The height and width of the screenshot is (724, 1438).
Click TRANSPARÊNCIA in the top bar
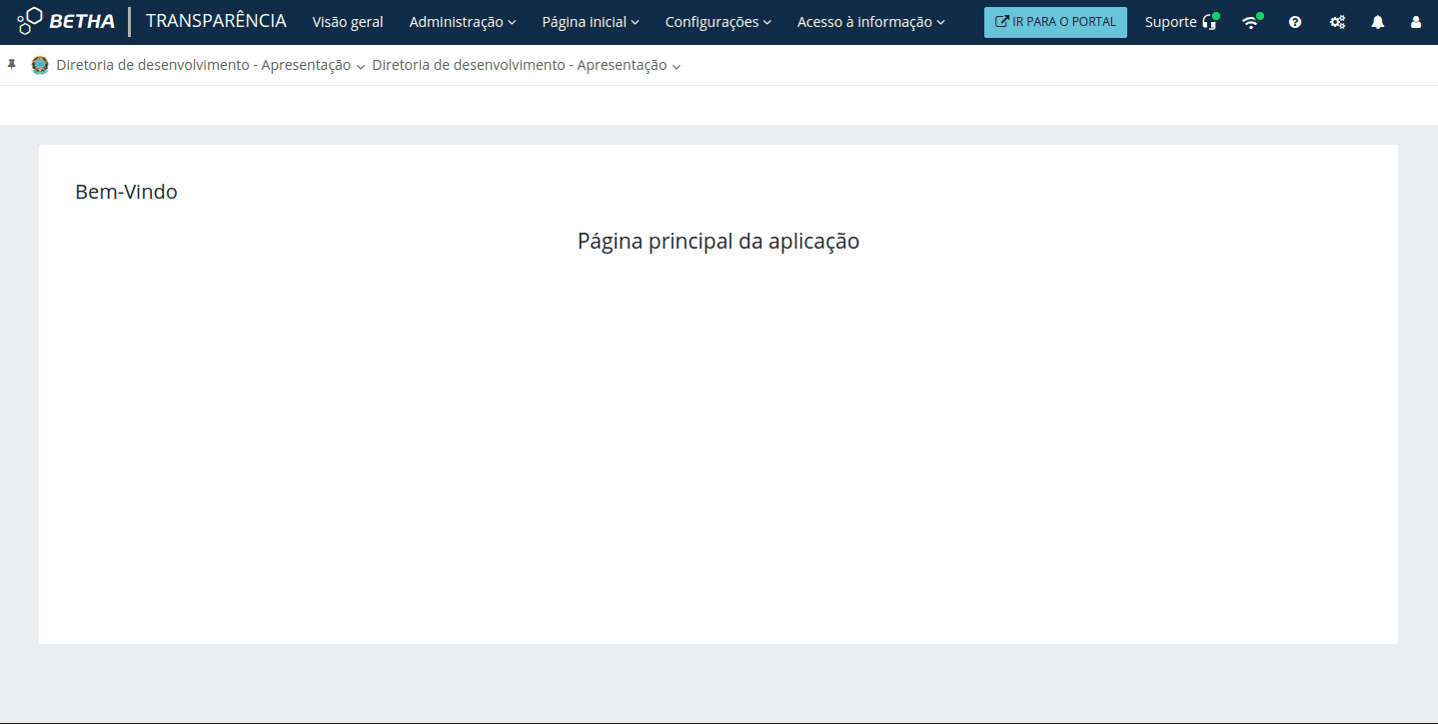point(216,20)
